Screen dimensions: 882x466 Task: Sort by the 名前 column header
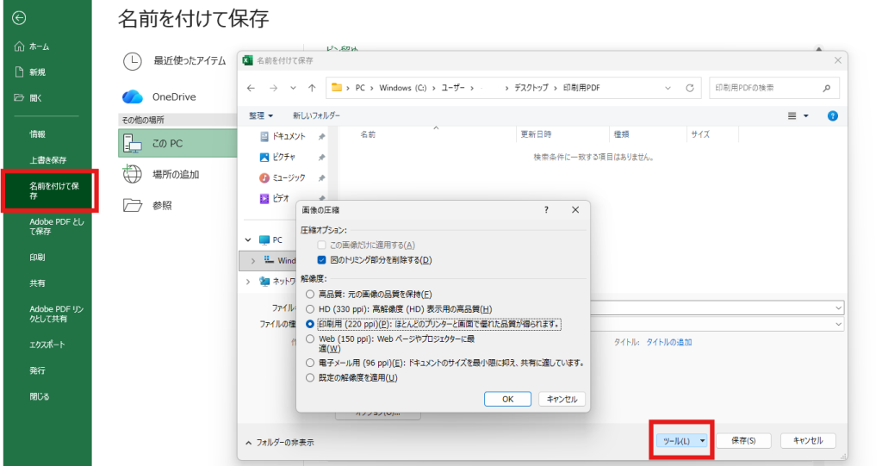click(368, 134)
